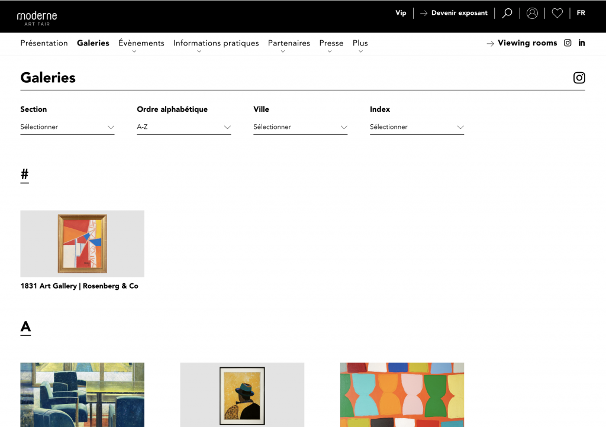The width and height of the screenshot is (606, 427).
Task: Go to the Présentation page
Action: (44, 43)
